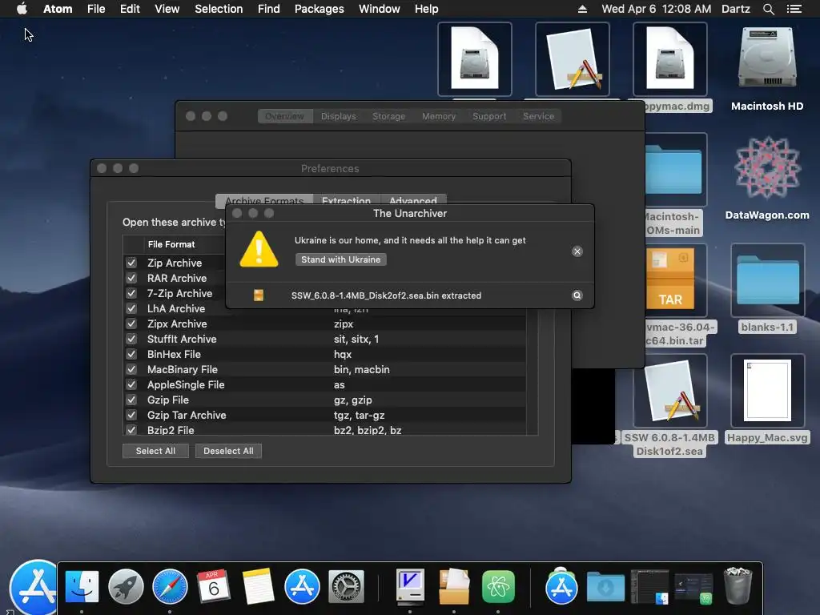Click Dartz user name in menu bar

pos(736,9)
